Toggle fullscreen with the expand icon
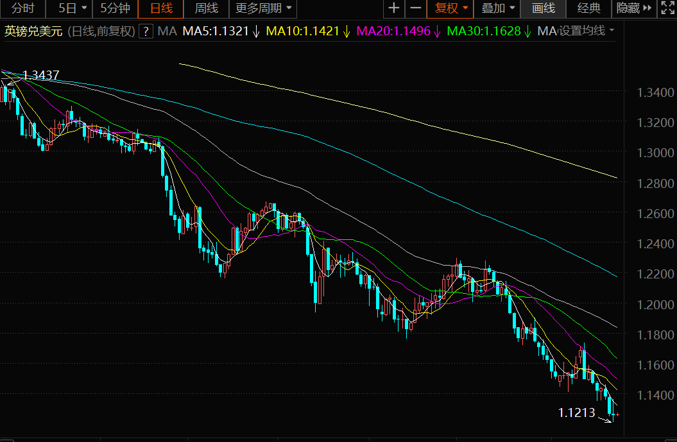 click(667, 8)
